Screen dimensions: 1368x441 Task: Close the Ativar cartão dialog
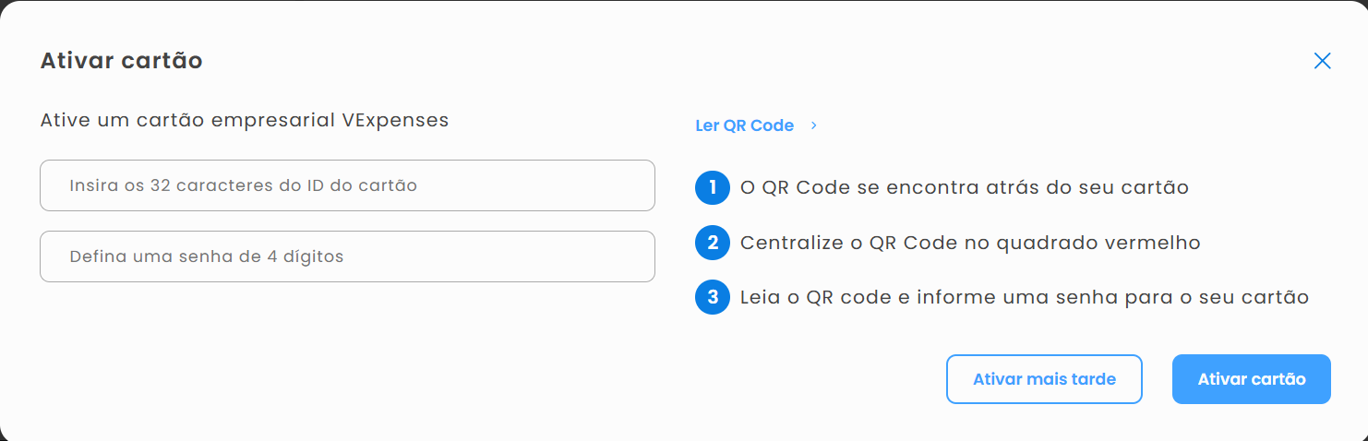pyautogui.click(x=1322, y=61)
